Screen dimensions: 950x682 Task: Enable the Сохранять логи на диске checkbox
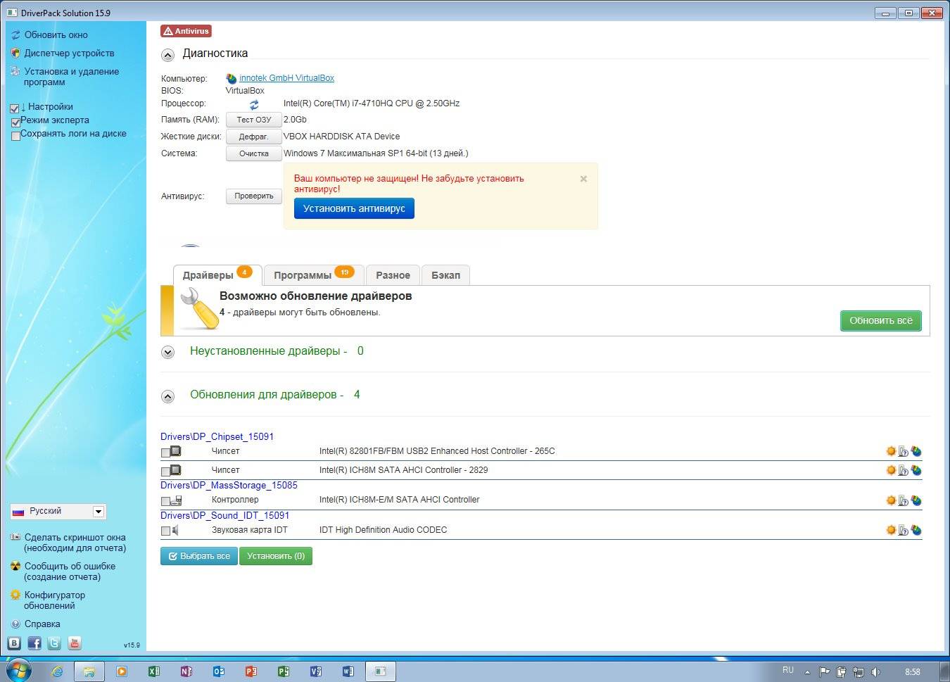pyautogui.click(x=16, y=136)
